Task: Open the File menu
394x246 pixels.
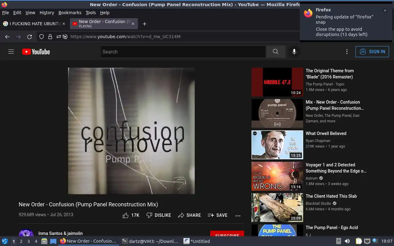Action: 6,13
